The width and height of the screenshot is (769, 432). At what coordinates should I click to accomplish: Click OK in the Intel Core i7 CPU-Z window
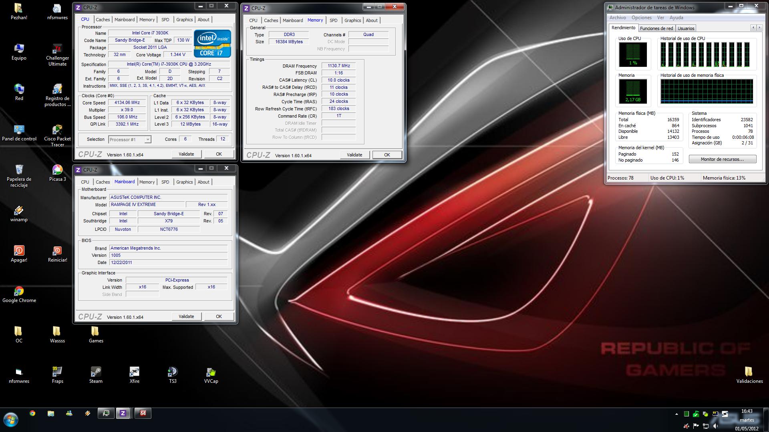point(219,154)
